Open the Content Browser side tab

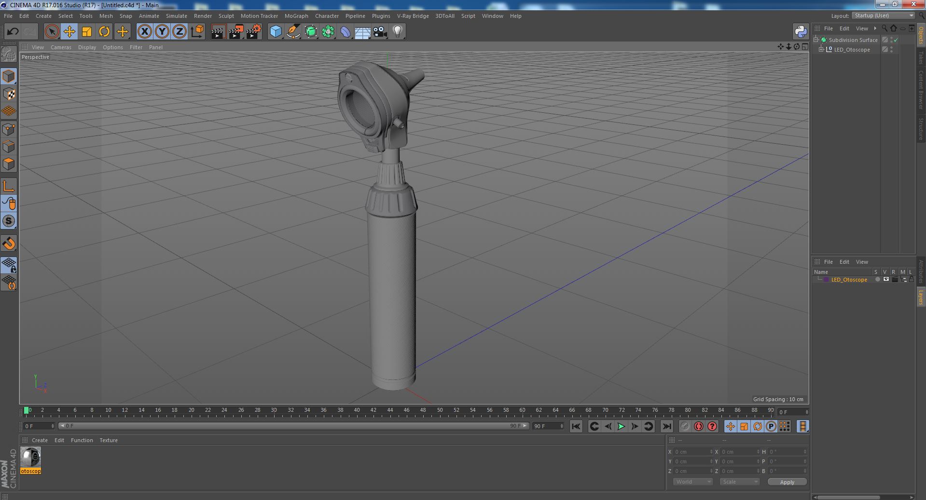point(921,90)
